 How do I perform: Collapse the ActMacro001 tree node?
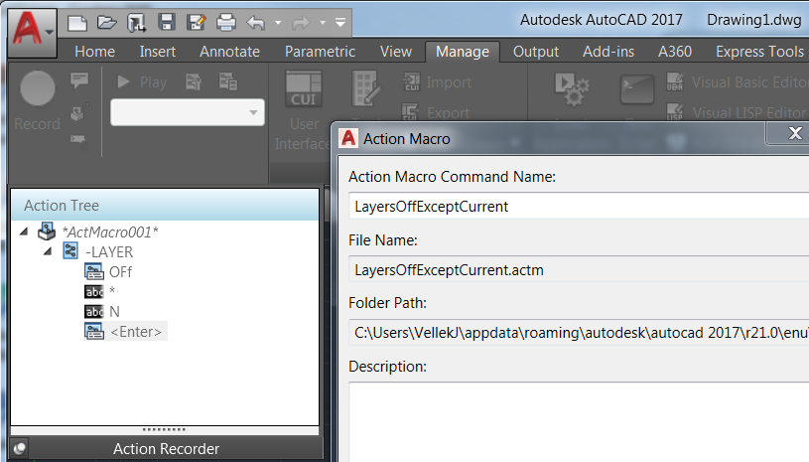tap(23, 231)
